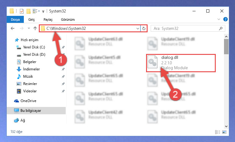Click the Back navigation arrow

tap(13, 28)
